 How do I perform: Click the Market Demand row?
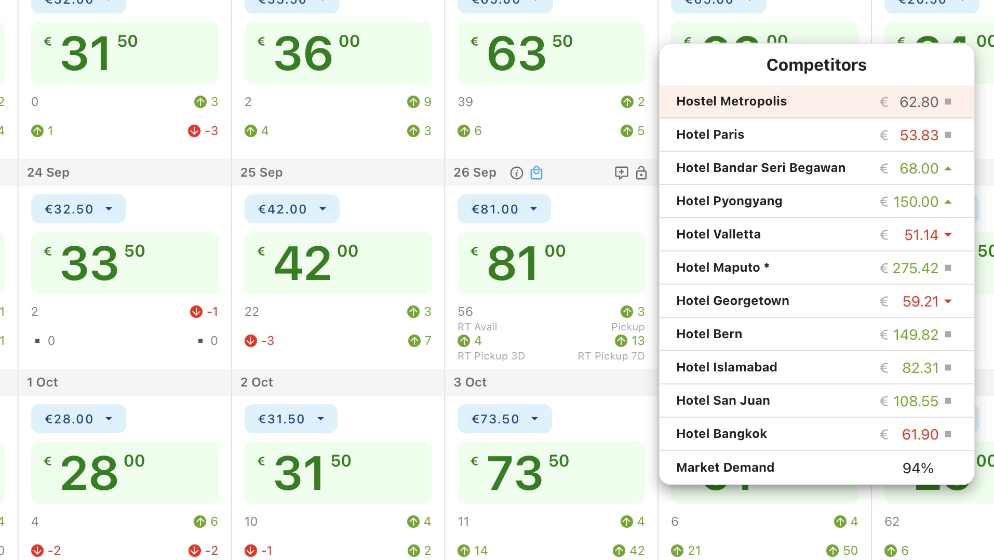(x=816, y=468)
